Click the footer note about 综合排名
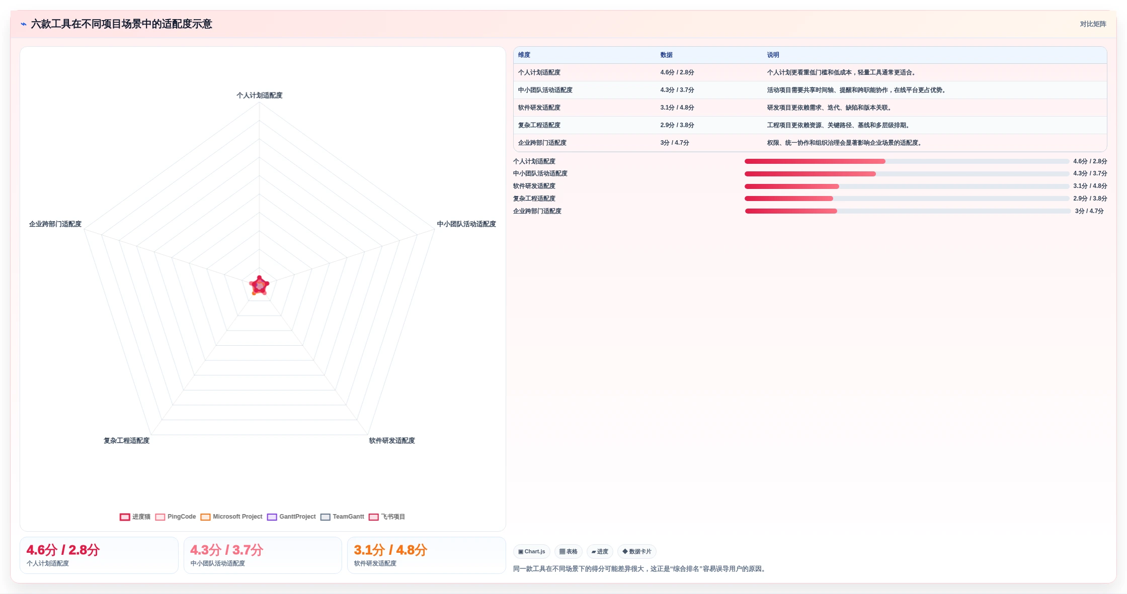This screenshot has width=1127, height=594. [640, 569]
